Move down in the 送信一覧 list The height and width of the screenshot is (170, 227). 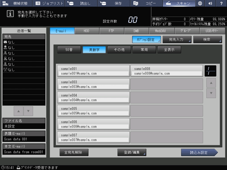[x=28, y=111]
